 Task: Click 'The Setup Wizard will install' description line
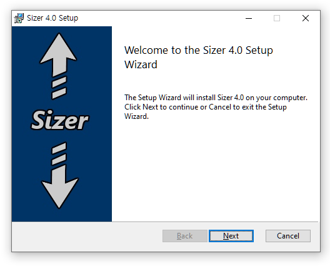tap(216, 98)
